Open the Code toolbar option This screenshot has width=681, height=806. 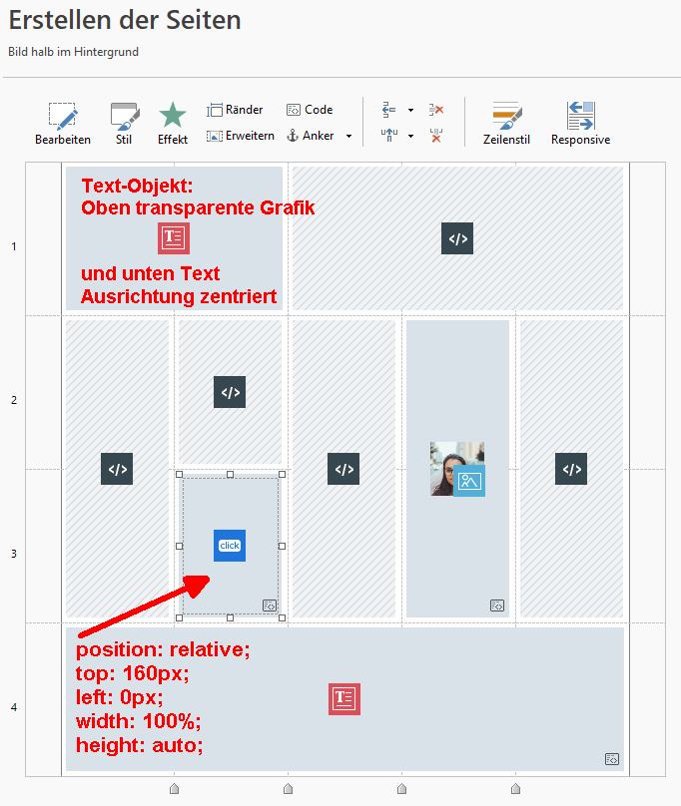309,110
